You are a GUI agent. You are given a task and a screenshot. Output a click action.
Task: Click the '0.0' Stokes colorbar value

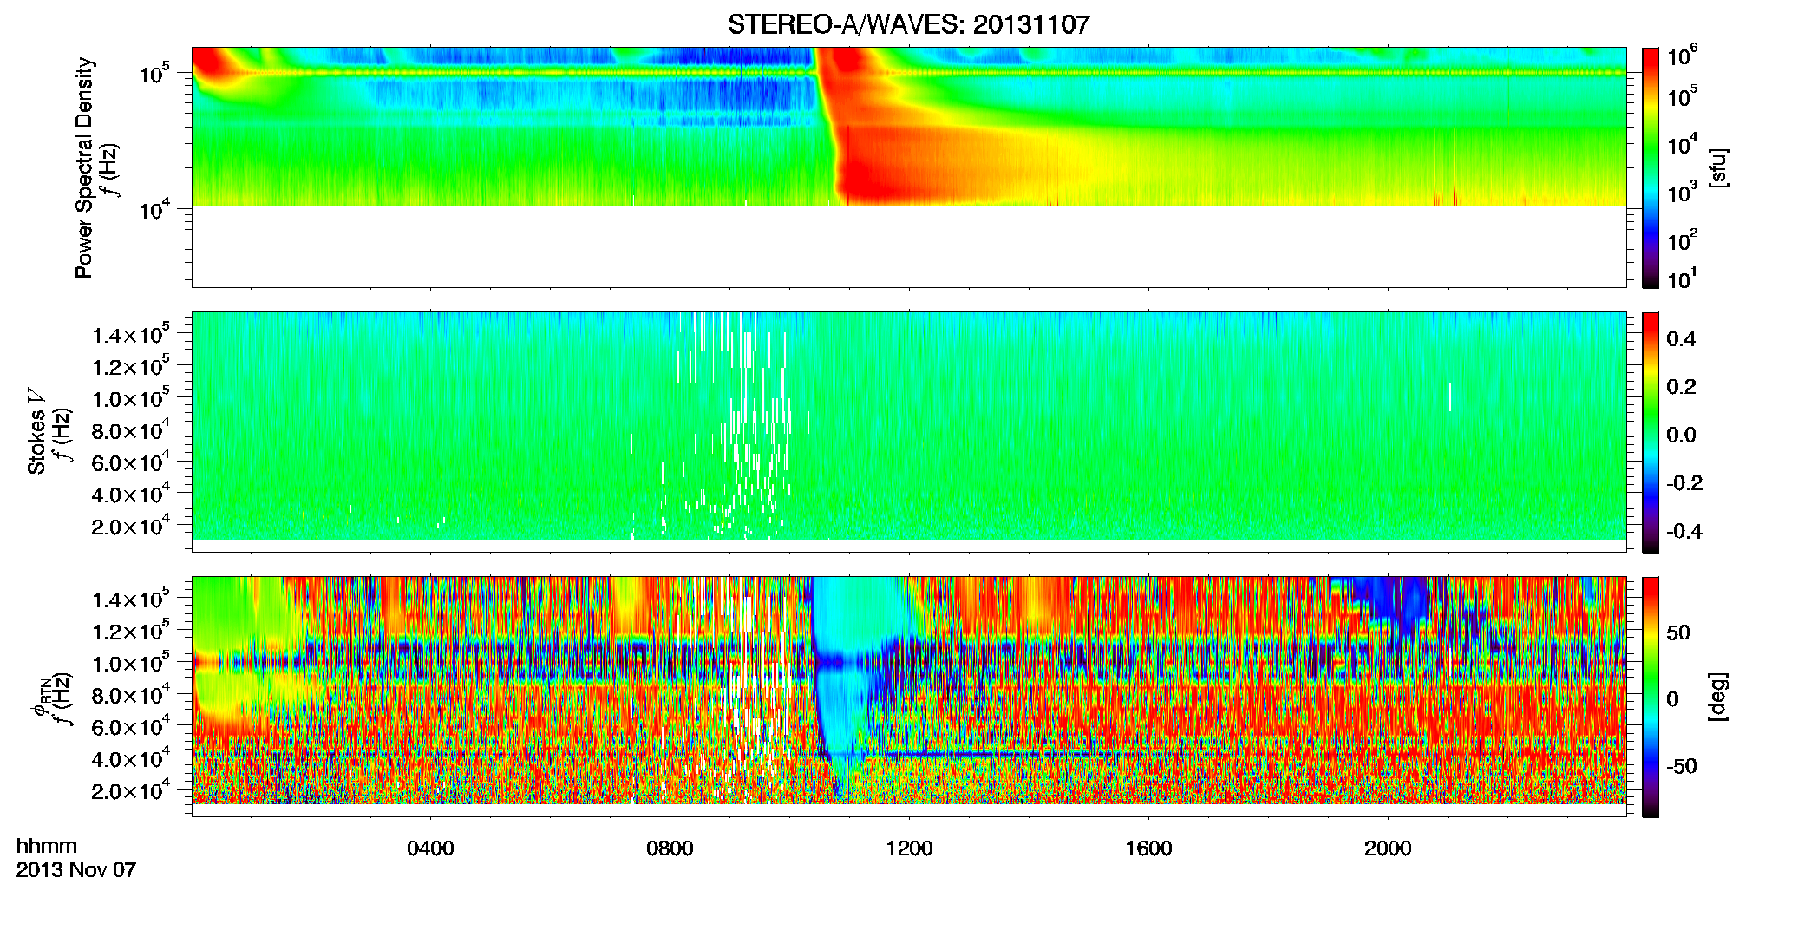[x=1681, y=436]
